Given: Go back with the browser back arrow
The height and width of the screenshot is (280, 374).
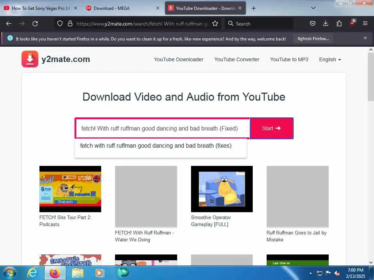Looking at the screenshot, I should (9, 24).
